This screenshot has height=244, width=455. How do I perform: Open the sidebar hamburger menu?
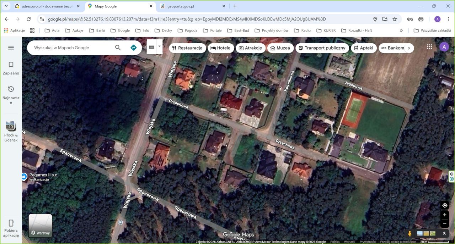click(x=11, y=47)
